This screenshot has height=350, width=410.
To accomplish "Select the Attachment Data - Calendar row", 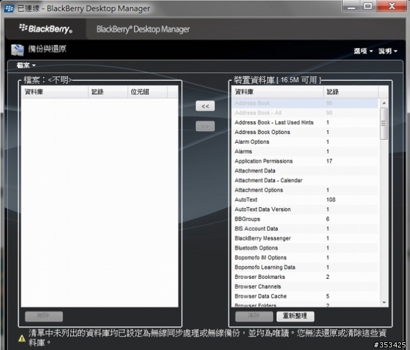I will tap(305, 181).
